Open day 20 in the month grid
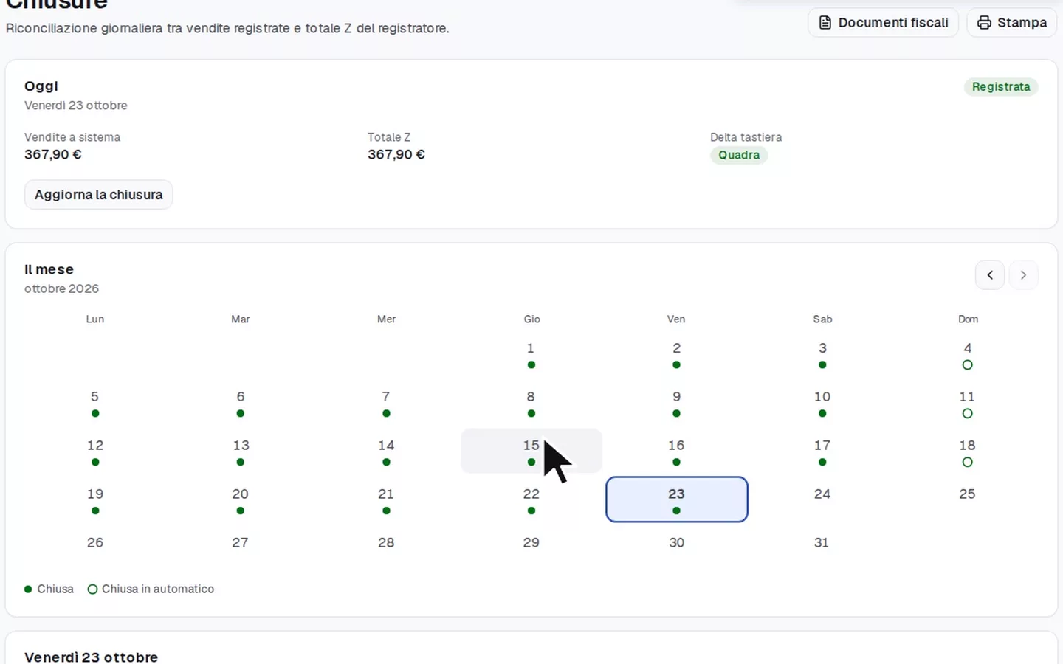Viewport: 1063px width, 664px height. [x=241, y=499]
